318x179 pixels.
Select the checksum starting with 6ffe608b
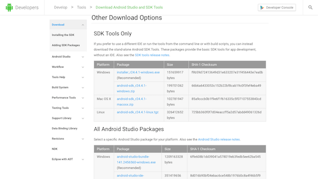click(225, 157)
